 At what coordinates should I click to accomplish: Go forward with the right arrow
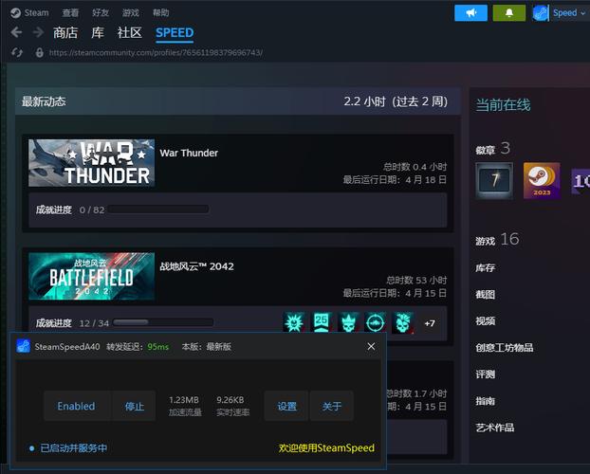pos(38,32)
